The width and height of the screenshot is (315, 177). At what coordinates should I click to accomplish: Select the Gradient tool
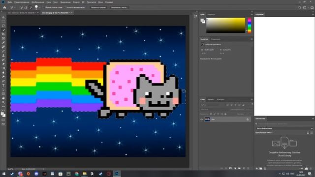point(3,68)
